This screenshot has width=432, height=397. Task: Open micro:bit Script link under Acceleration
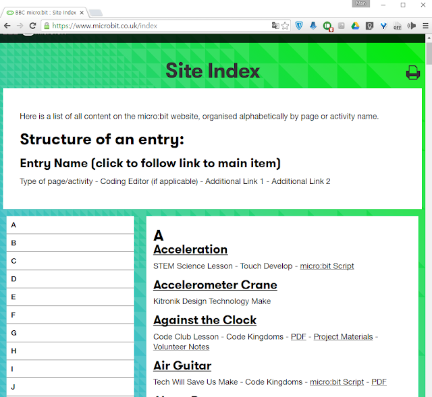[x=327, y=266]
